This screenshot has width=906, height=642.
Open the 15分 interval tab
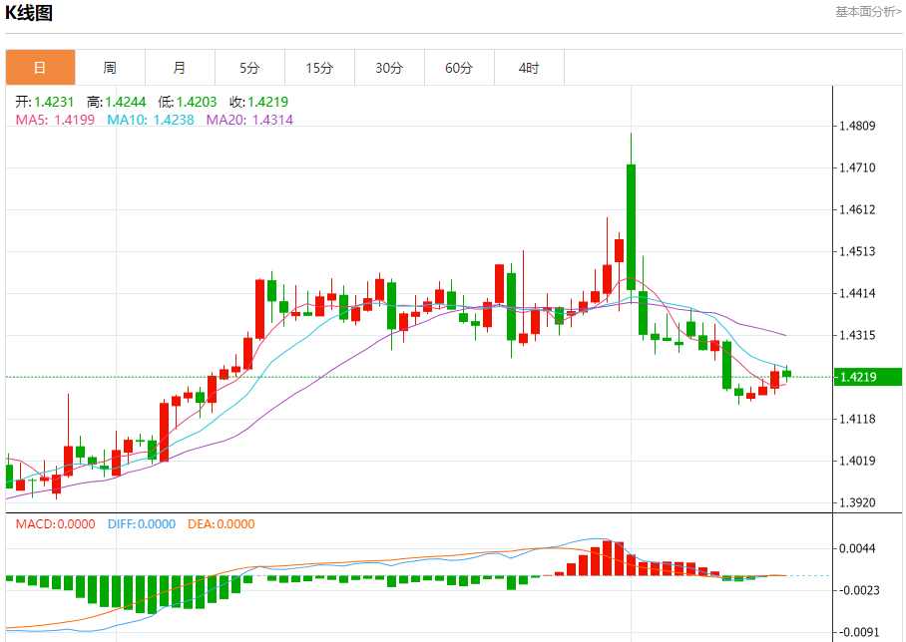pyautogui.click(x=319, y=68)
